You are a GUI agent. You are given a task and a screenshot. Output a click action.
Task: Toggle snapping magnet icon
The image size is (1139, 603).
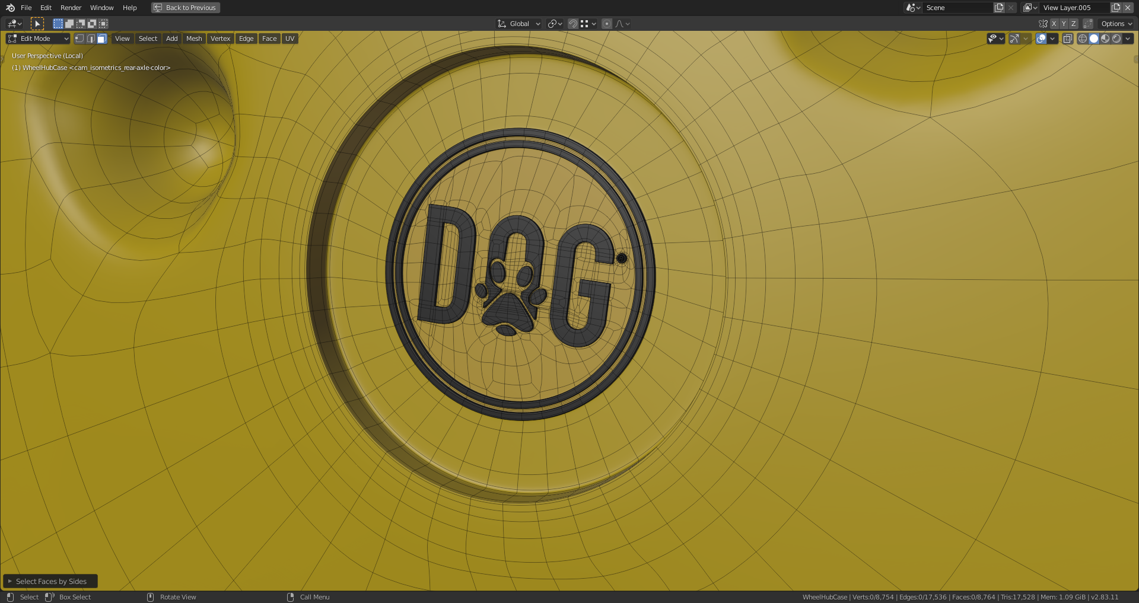pyautogui.click(x=573, y=24)
